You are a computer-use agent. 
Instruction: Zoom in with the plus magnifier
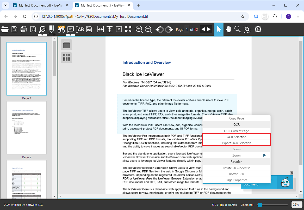pos(139,29)
